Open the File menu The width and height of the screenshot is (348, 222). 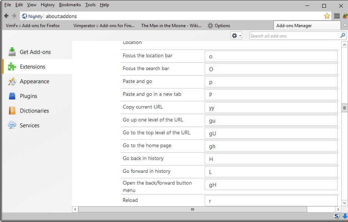(x=8, y=5)
